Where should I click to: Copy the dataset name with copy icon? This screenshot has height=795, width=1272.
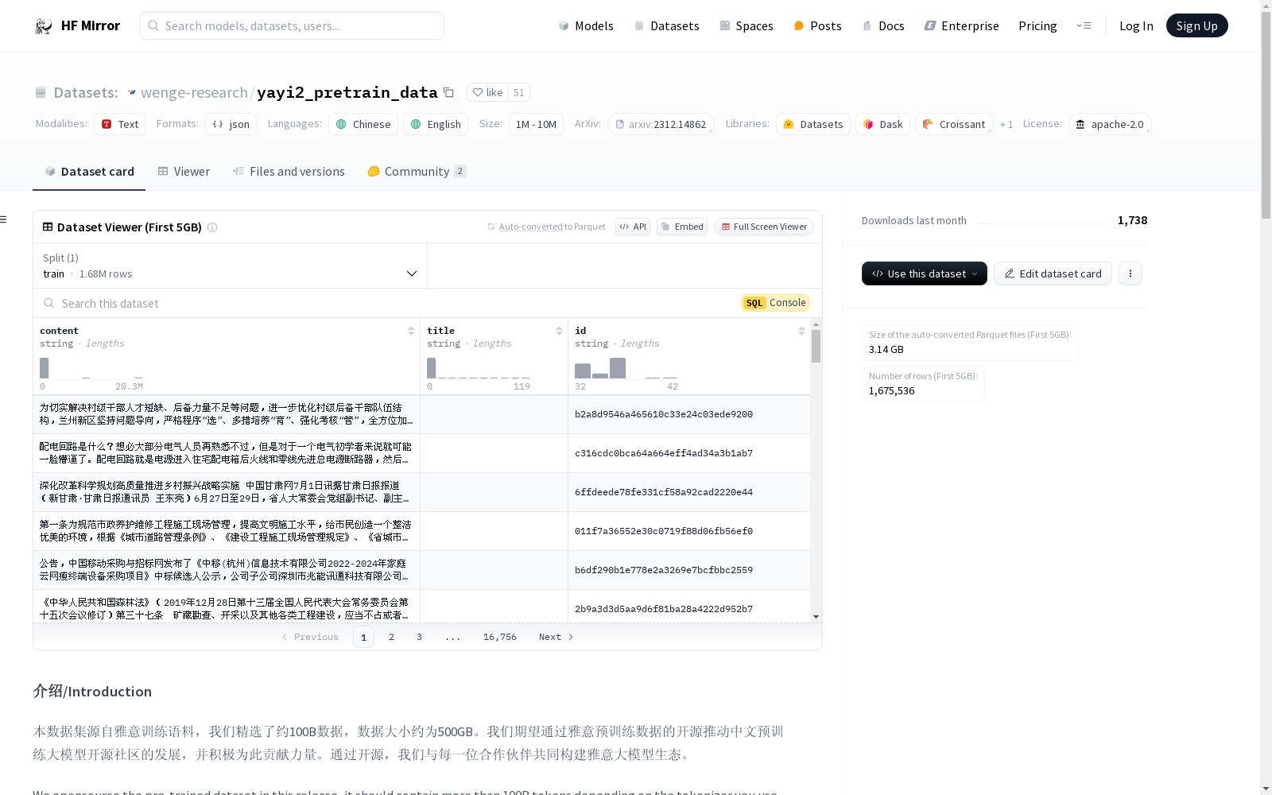[x=448, y=92]
